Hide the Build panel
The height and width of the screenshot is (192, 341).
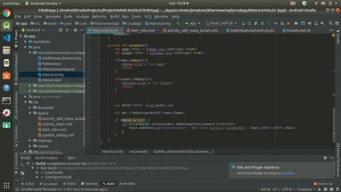[332, 158]
